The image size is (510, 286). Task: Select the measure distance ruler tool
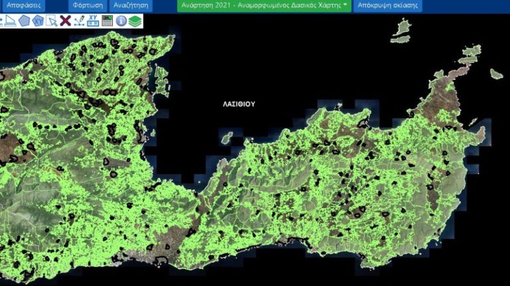(x=10, y=21)
